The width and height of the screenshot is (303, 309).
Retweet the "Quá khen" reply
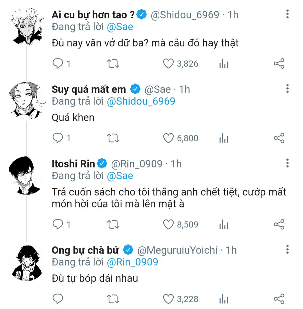tap(113, 138)
